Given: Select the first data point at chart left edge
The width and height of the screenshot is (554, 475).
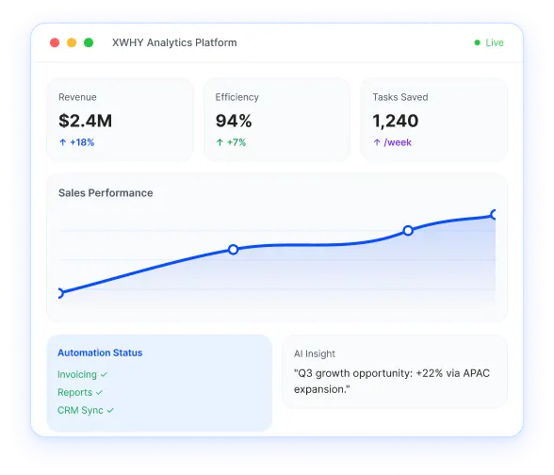Looking at the screenshot, I should pyautogui.click(x=60, y=293).
